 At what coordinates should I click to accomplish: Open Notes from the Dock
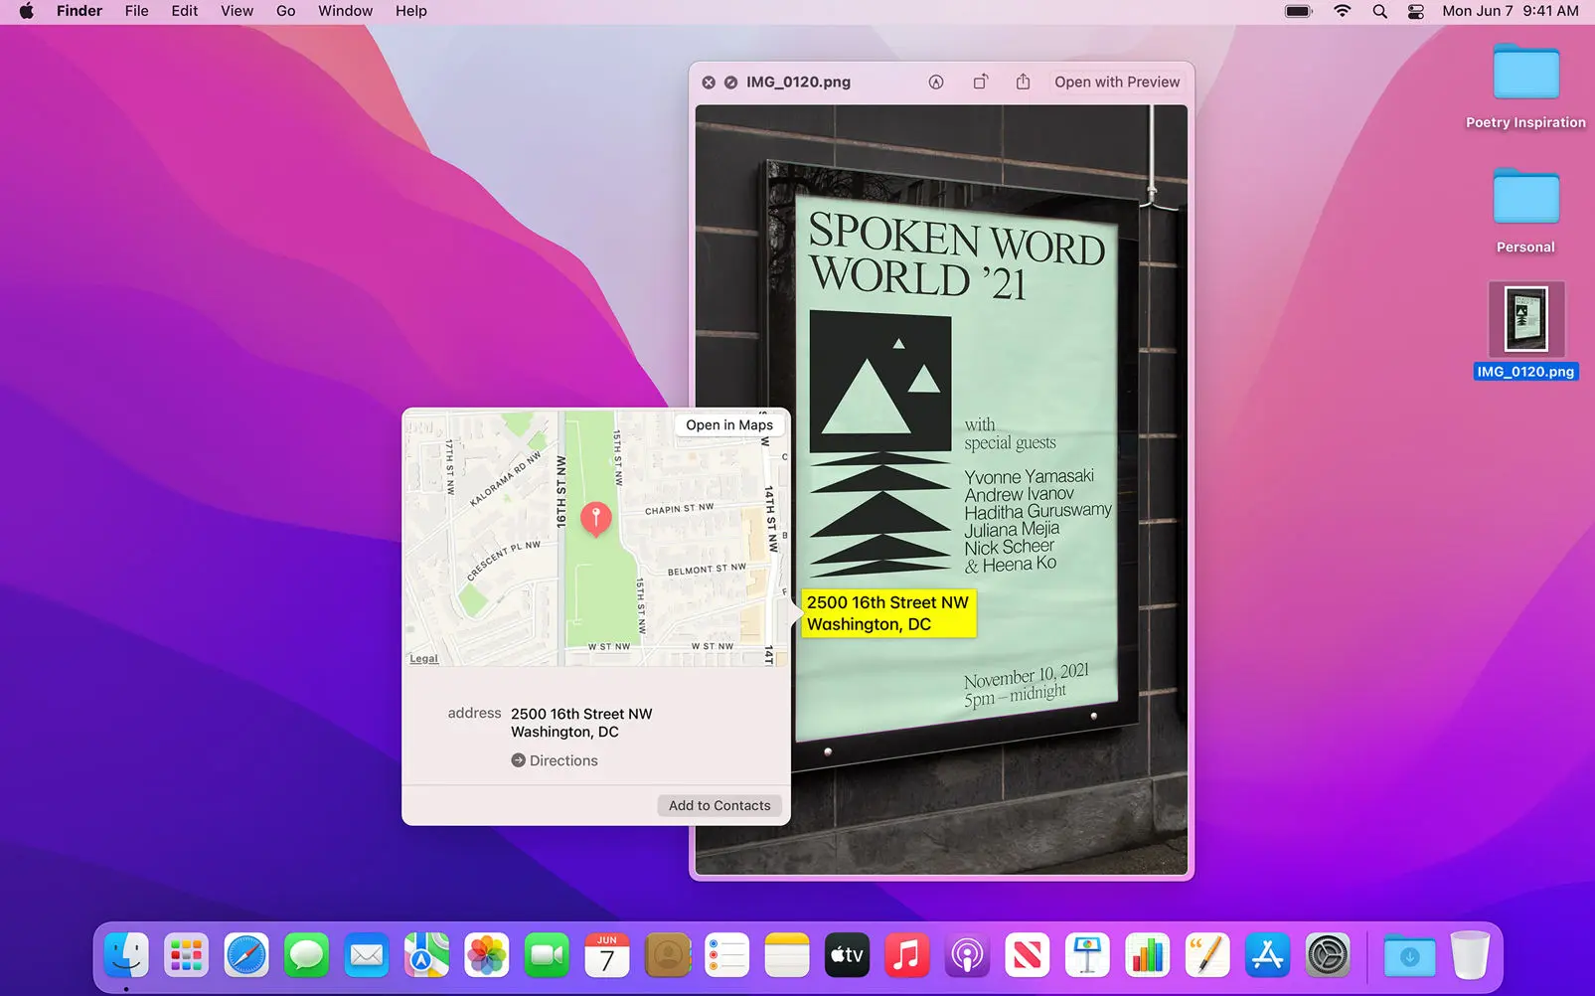[787, 956]
